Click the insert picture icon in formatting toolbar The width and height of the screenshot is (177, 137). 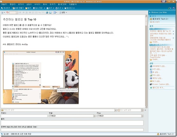click(x=50, y=12)
